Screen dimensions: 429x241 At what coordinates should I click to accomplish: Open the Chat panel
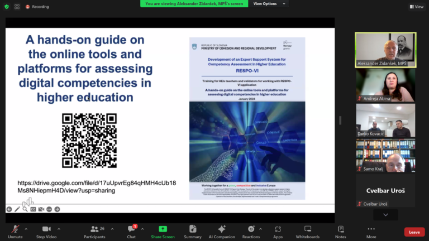pyautogui.click(x=131, y=229)
